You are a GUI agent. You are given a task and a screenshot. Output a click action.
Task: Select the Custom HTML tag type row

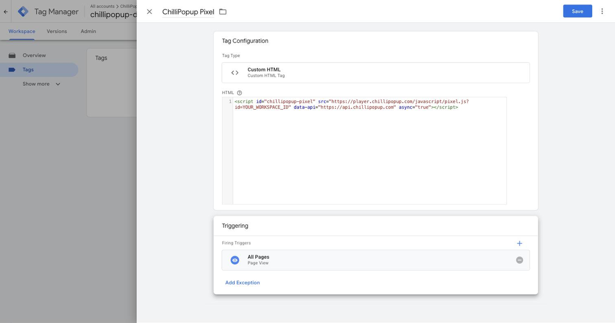376,73
